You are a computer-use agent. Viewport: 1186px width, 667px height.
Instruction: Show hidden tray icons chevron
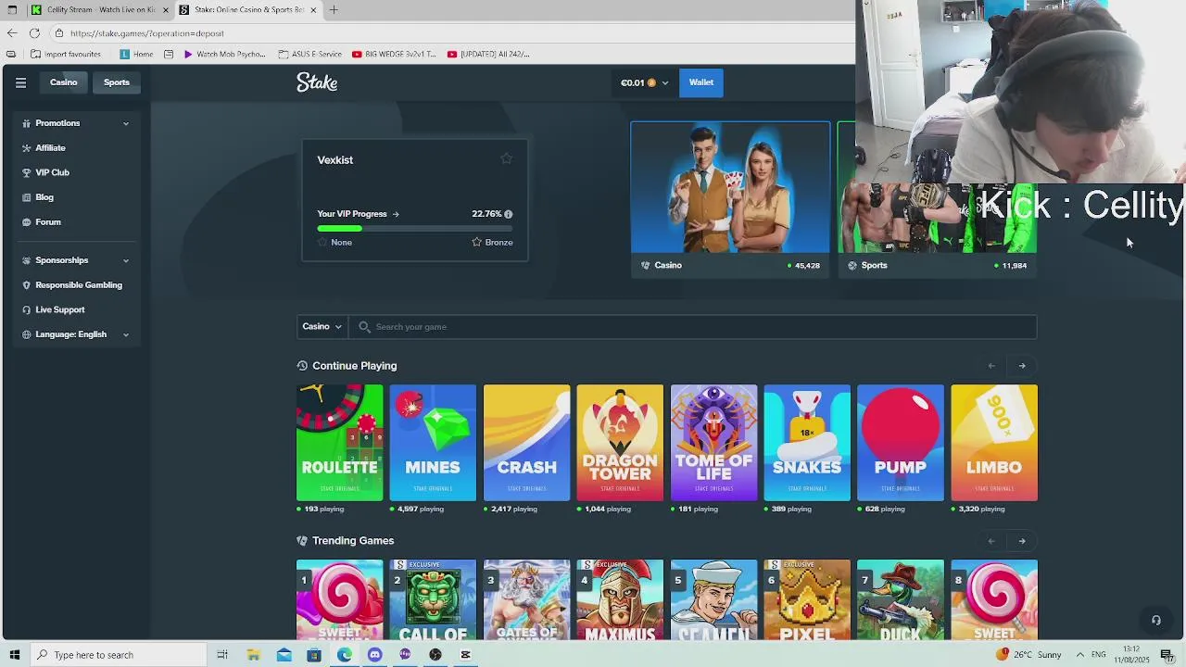[1079, 655]
